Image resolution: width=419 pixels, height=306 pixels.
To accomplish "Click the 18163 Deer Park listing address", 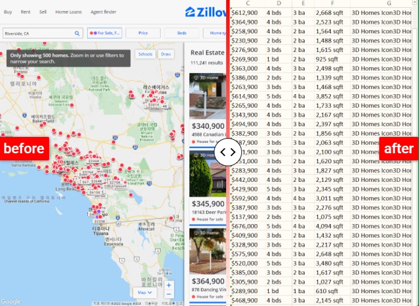I will 209,212.
